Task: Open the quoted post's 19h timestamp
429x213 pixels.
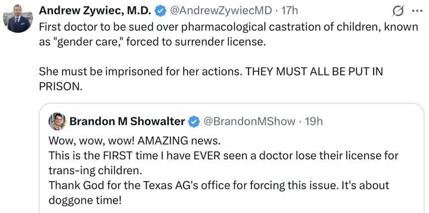Action: coord(313,121)
